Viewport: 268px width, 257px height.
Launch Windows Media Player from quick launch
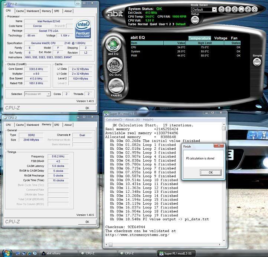pos(35,253)
